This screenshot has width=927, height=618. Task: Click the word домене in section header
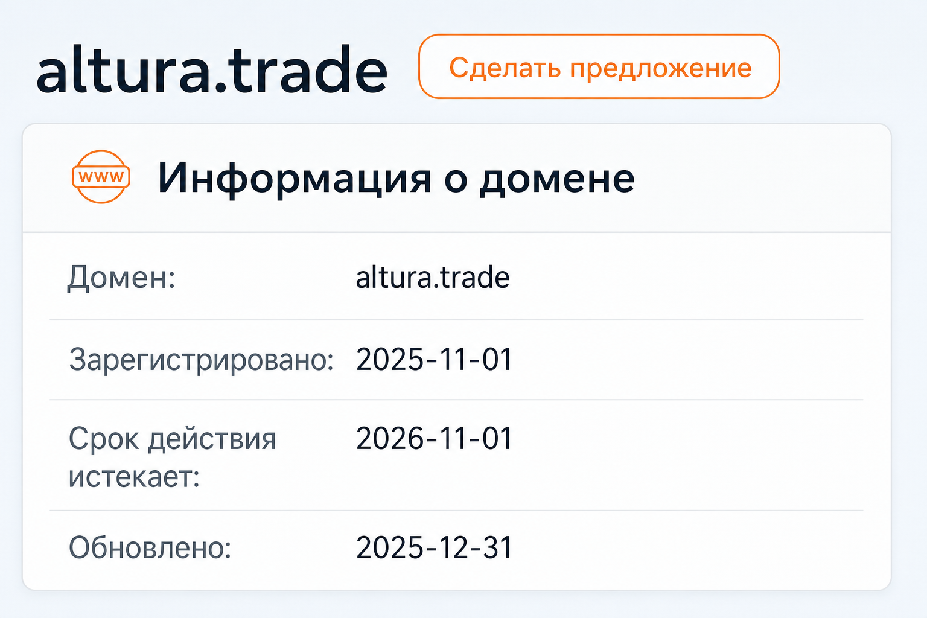(x=557, y=180)
